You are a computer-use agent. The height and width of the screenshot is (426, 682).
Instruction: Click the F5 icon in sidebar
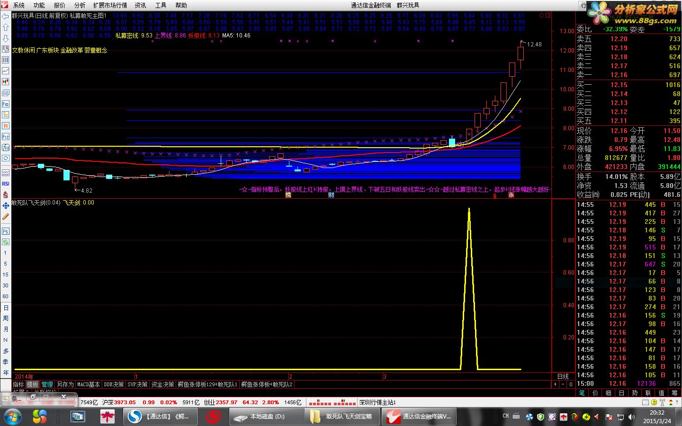[6, 231]
